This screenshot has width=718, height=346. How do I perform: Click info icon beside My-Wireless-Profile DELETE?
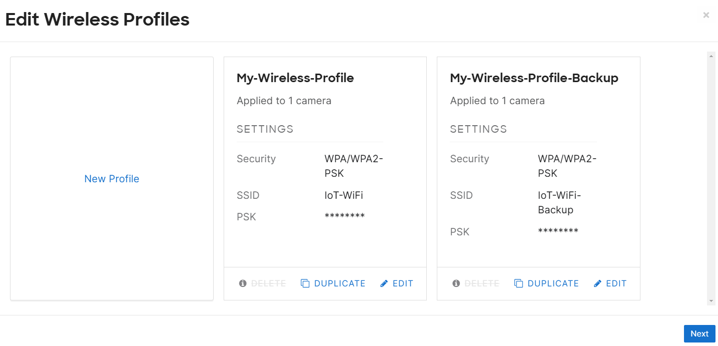[243, 283]
